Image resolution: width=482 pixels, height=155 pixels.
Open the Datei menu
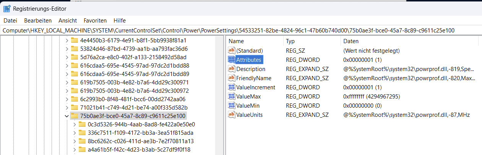click(x=10, y=20)
